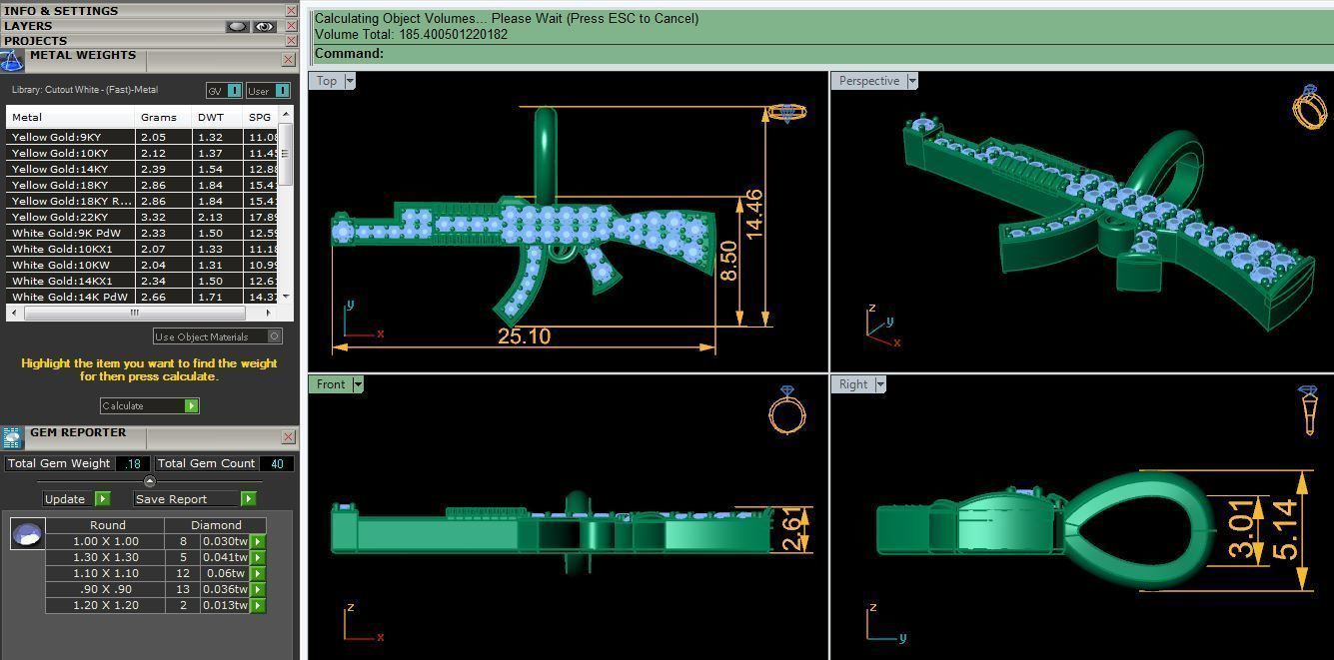Close the Metal Weights panel
Screen dimensions: 1334x660
point(288,60)
